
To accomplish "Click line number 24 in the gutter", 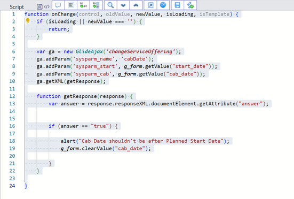I will coord(12,186).
